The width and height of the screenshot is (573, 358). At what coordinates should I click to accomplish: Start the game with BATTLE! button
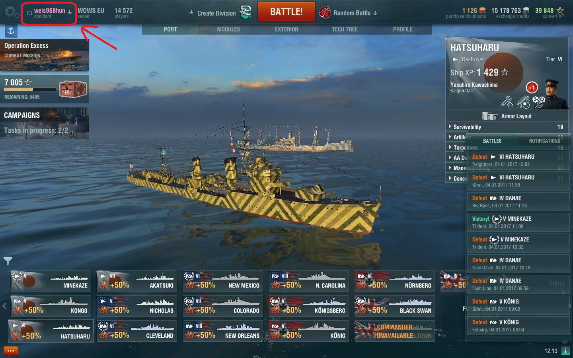click(x=286, y=12)
